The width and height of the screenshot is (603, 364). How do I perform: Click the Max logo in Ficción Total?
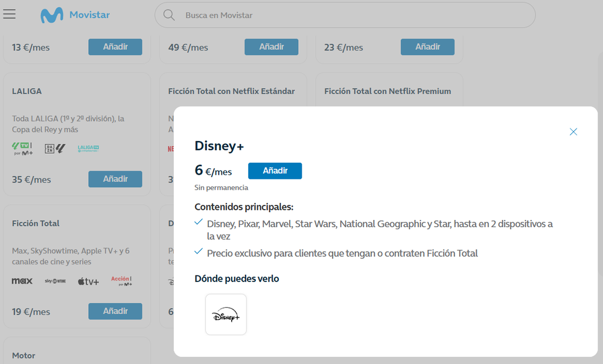click(22, 281)
